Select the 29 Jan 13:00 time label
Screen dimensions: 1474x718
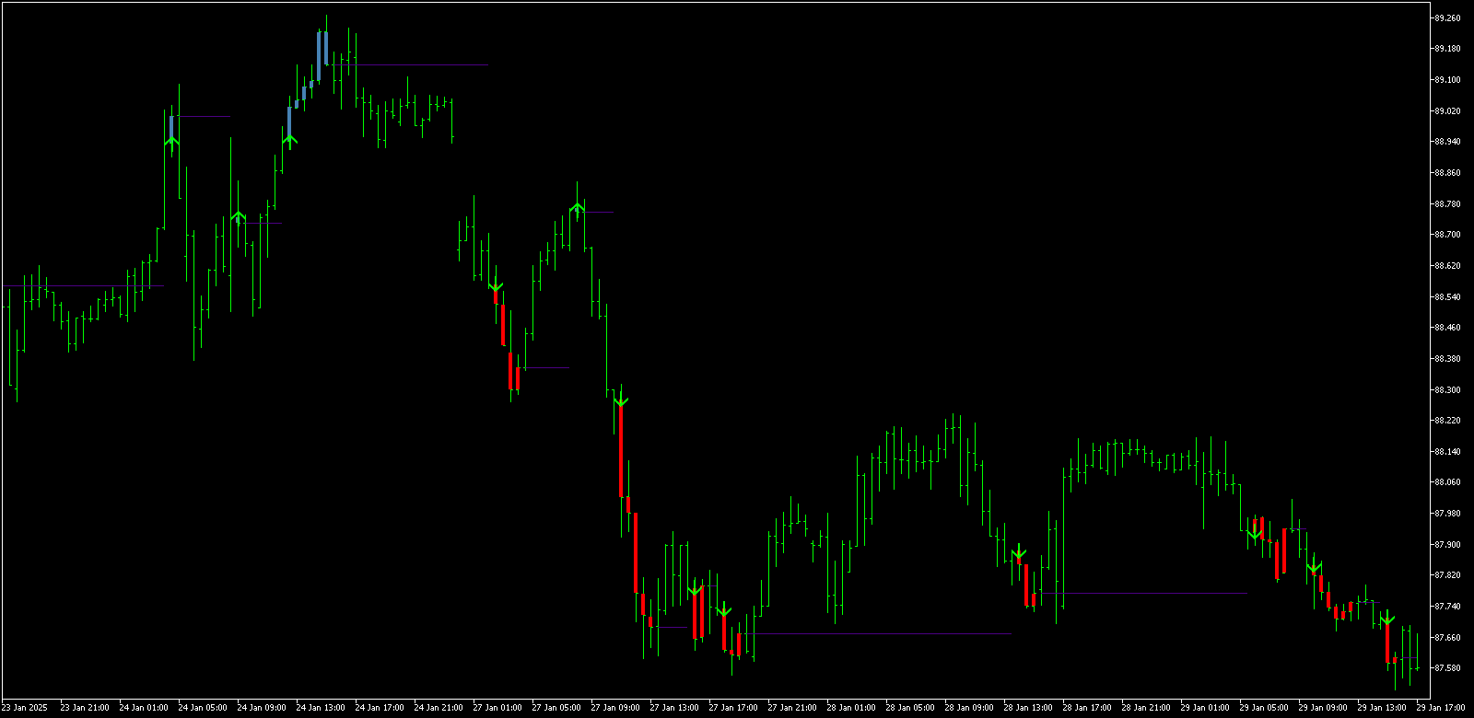click(x=1382, y=708)
